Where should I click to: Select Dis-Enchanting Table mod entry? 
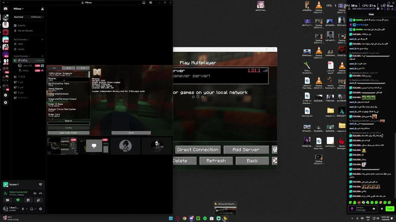pyautogui.click(x=68, y=84)
